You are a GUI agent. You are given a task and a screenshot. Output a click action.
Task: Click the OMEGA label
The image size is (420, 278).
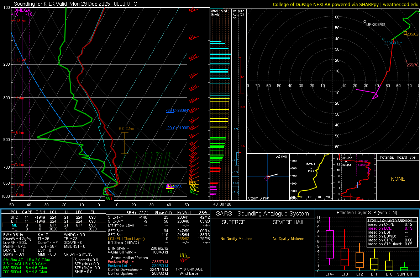pyautogui.click(x=22, y=10)
